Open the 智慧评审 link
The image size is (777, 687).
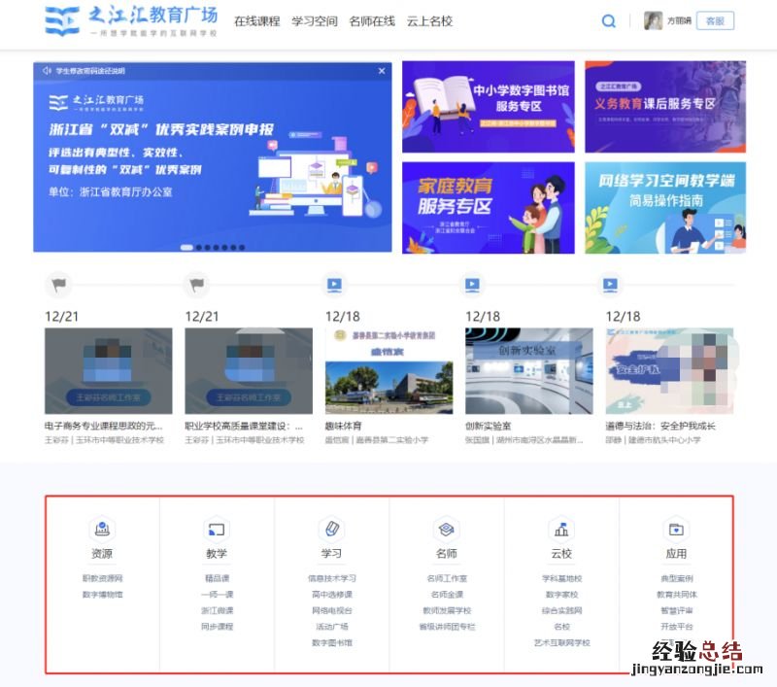click(677, 610)
